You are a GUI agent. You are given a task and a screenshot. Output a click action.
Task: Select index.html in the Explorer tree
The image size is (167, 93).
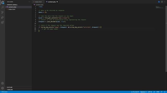pyautogui.click(x=19, y=9)
